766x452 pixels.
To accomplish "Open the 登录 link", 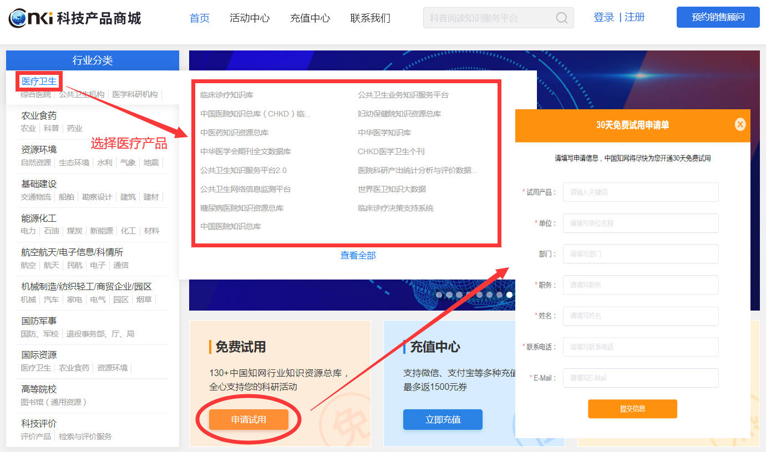I will point(603,17).
